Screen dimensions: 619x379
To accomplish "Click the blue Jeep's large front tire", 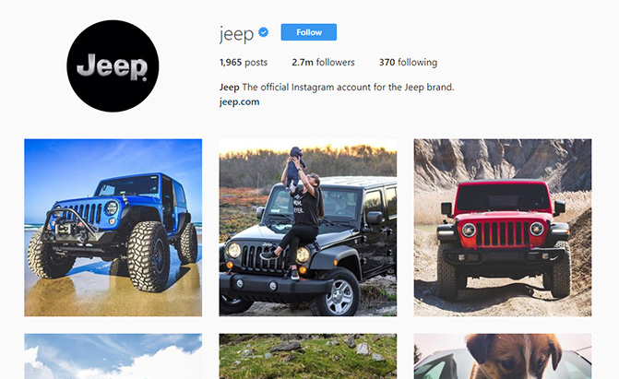I will [x=149, y=256].
